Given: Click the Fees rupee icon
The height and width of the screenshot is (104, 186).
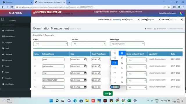Looking at the screenshot, I should [3, 72].
